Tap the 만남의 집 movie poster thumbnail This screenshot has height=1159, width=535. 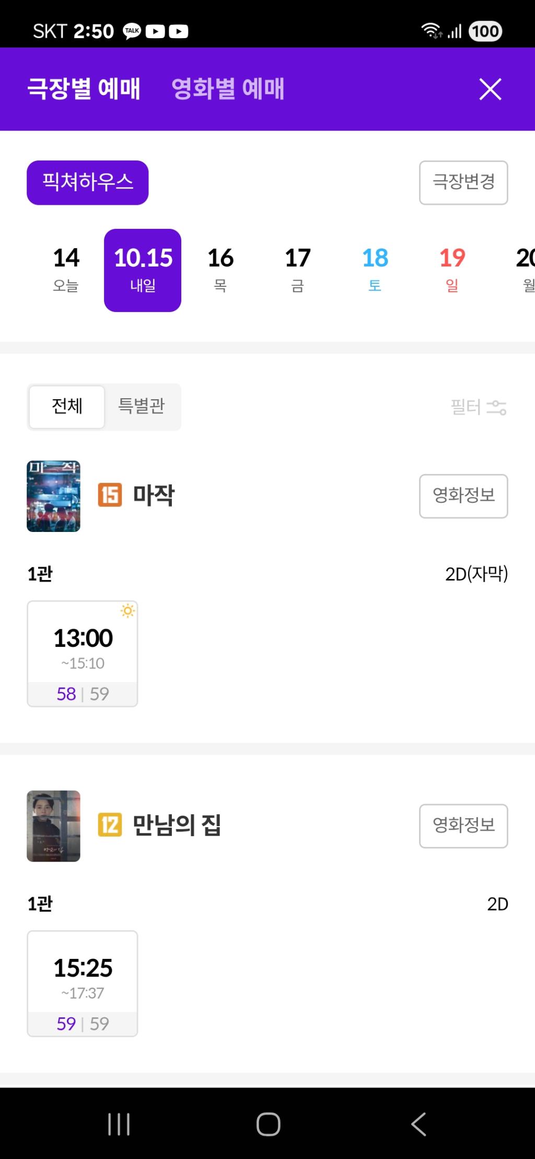click(53, 826)
